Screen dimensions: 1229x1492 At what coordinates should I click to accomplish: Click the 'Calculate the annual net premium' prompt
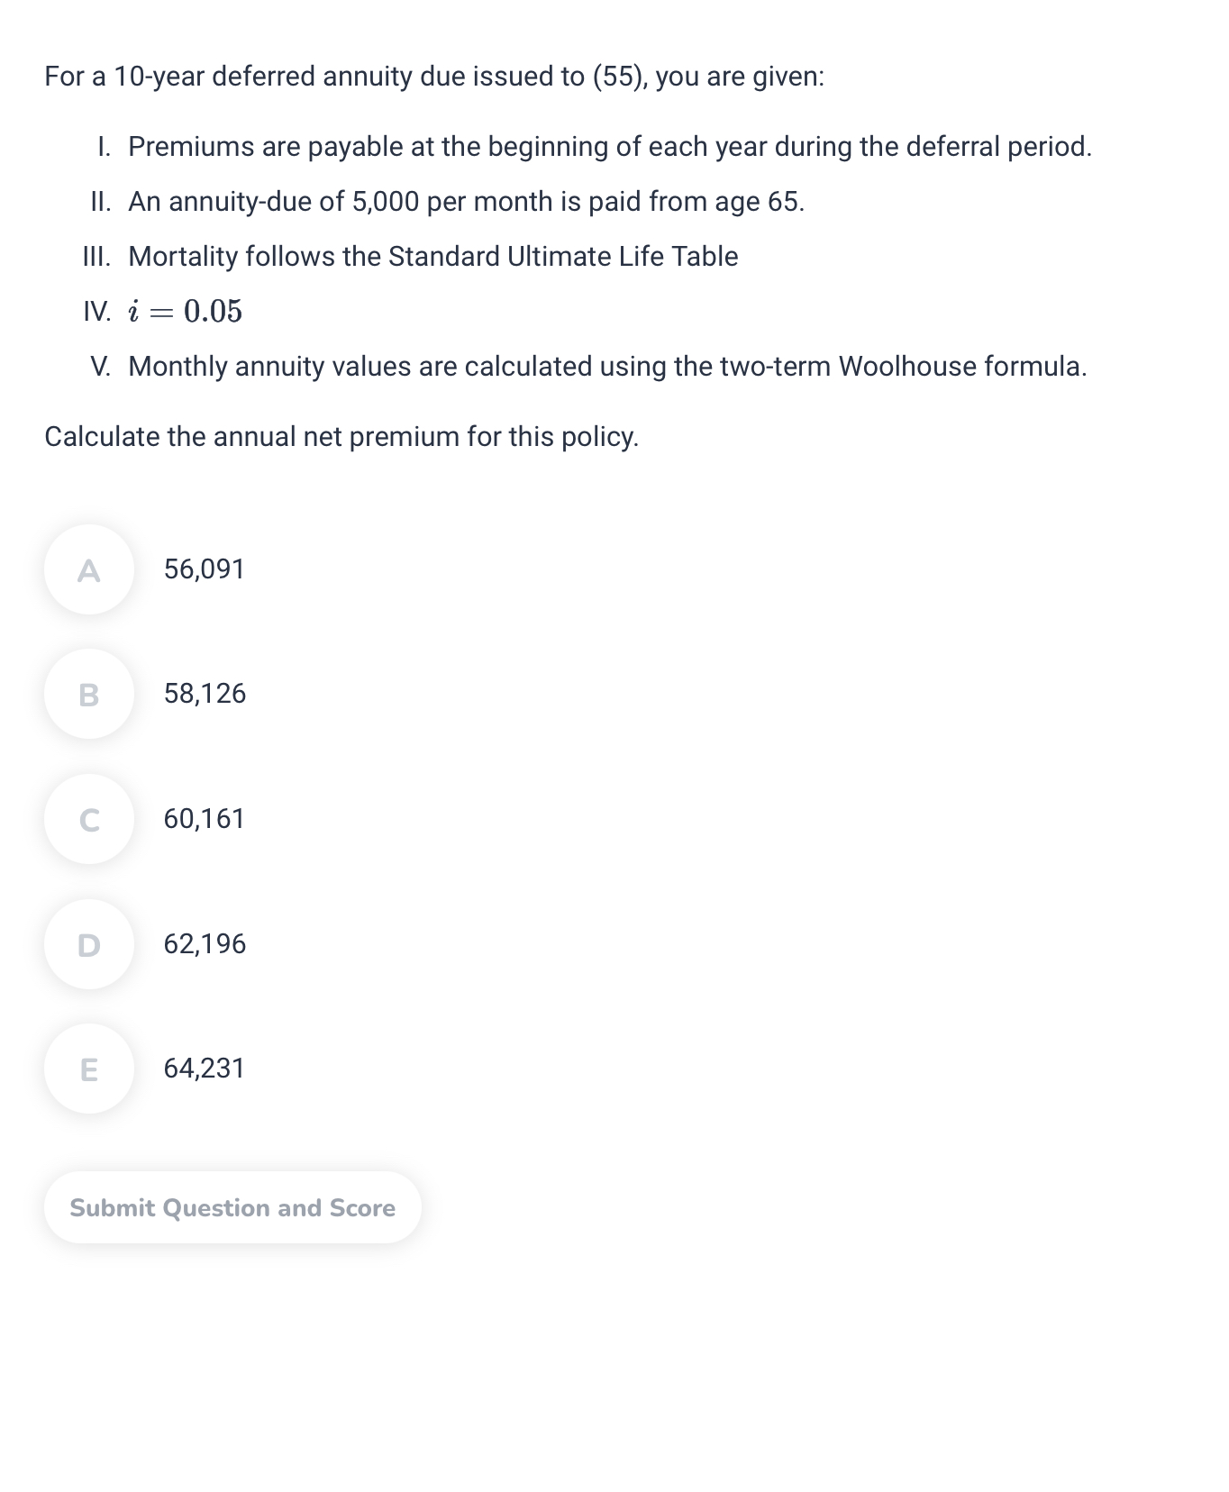pos(341,437)
